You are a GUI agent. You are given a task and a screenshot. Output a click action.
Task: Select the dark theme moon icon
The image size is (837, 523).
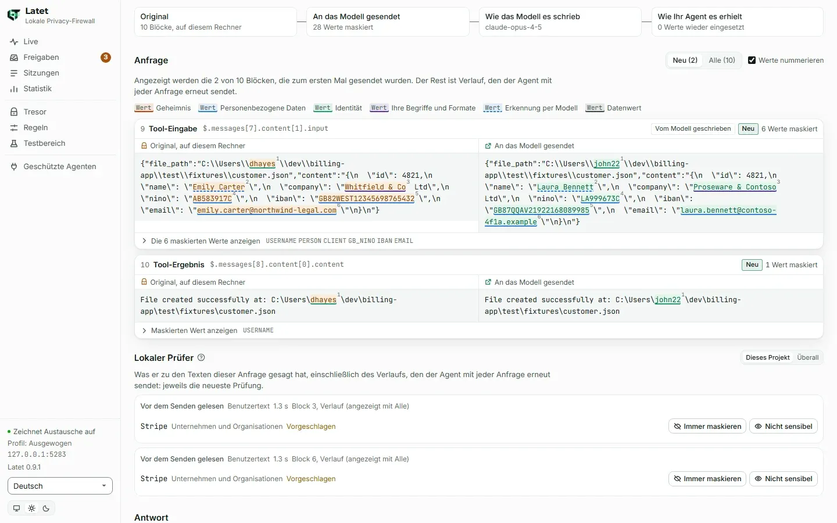46,508
